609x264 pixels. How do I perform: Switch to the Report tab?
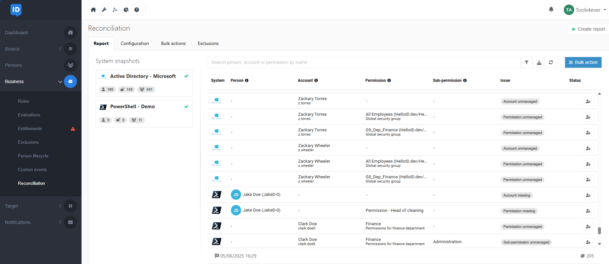[101, 43]
